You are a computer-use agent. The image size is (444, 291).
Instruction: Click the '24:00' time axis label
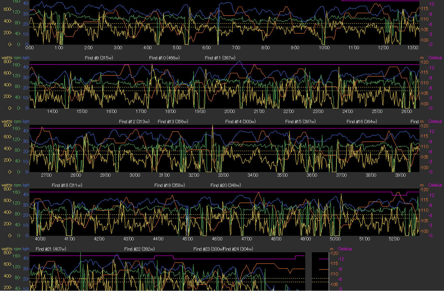coord(348,111)
